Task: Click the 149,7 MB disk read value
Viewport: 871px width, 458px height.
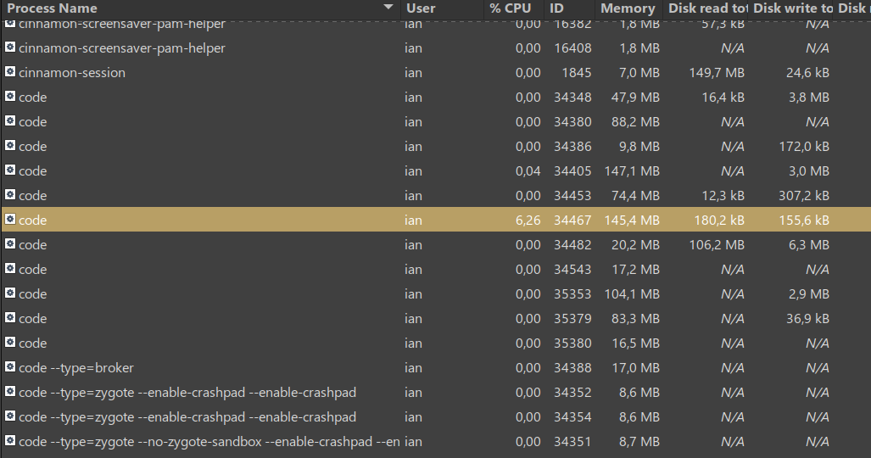Action: 717,73
